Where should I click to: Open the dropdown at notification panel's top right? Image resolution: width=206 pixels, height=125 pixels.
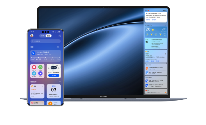(x=166, y=10)
